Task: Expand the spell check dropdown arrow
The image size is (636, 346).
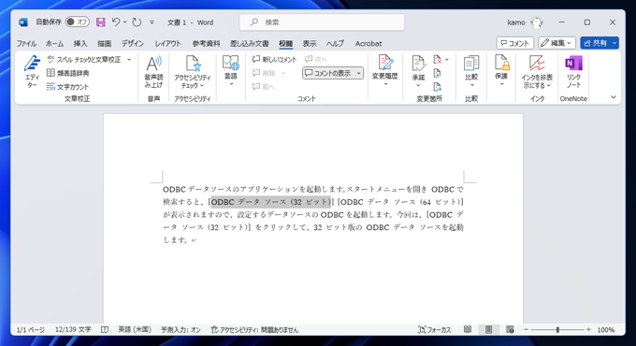Action: (129, 60)
